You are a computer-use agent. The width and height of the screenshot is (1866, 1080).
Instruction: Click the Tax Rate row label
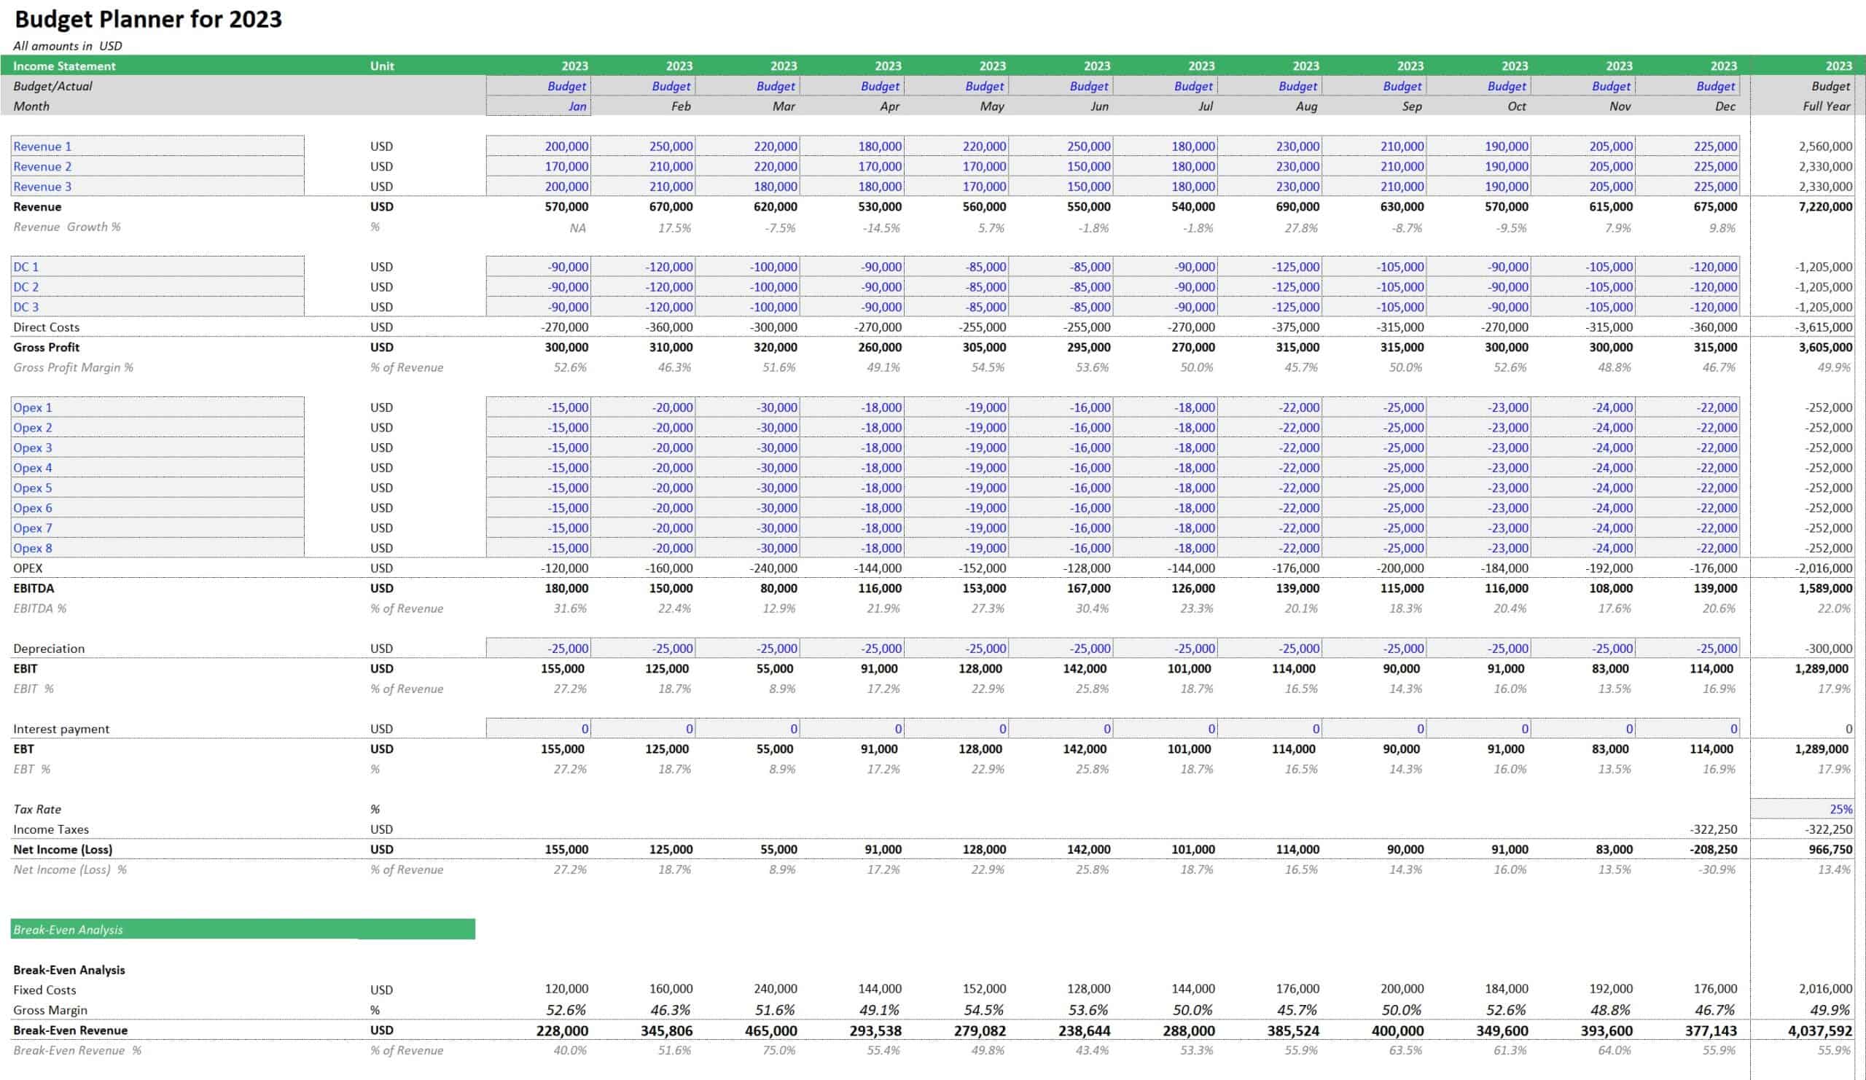pos(37,809)
